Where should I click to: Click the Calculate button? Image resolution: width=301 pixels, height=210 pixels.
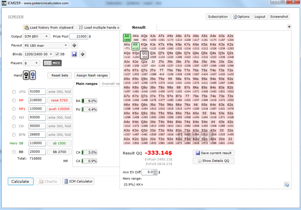pyautogui.click(x=21, y=181)
